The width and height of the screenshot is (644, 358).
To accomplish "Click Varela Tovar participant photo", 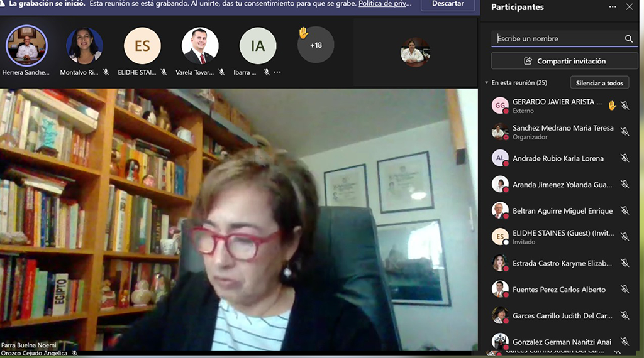I will tap(200, 45).
